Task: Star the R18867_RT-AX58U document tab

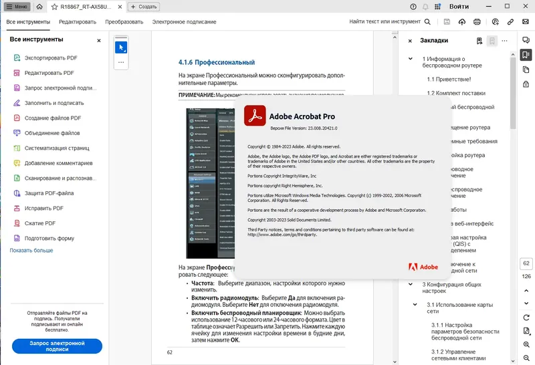Action: 54,7
